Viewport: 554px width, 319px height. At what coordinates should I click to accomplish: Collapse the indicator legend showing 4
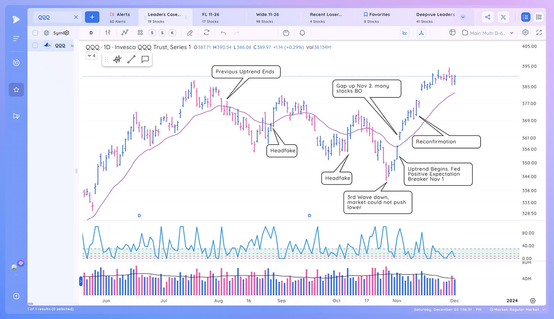tap(92, 56)
